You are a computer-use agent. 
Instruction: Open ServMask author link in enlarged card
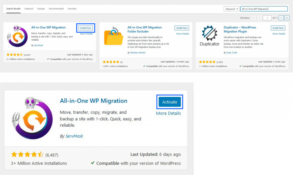pyautogui.click(x=74, y=136)
